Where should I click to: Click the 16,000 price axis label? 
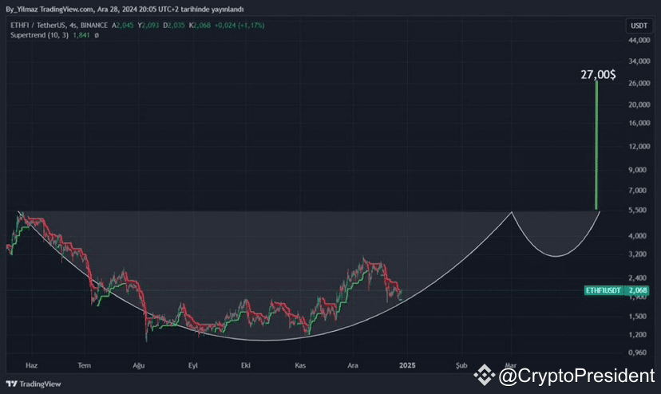[x=639, y=123]
